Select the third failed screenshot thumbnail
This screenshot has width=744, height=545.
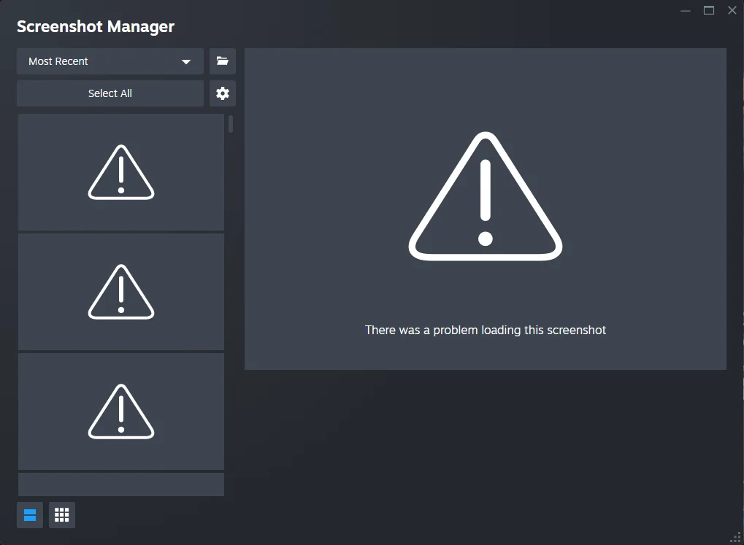121,411
